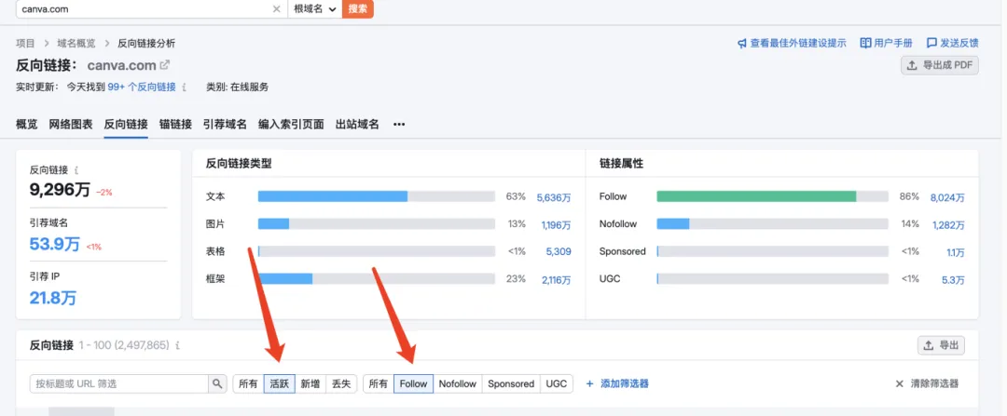The image size is (1007, 416).
Task: Click the 1,282万 Nofollow link count
Action: [x=948, y=225]
